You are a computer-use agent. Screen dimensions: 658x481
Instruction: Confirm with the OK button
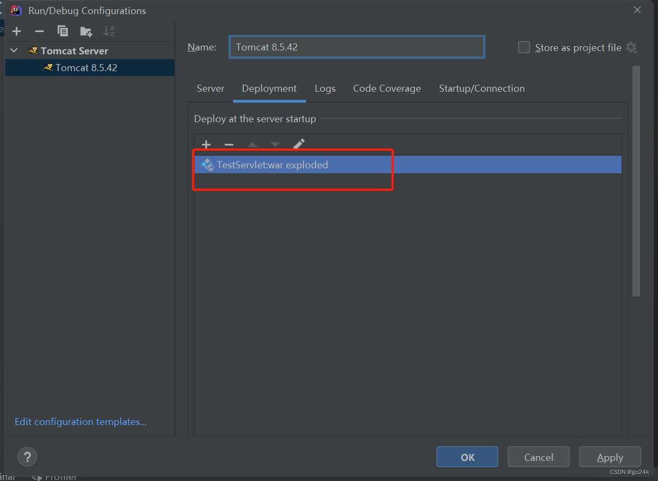tap(467, 457)
